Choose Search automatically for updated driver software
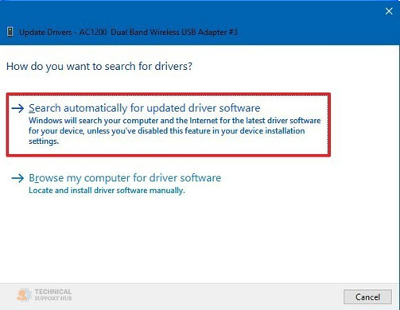This screenshot has height=310, width=400. pos(169,125)
